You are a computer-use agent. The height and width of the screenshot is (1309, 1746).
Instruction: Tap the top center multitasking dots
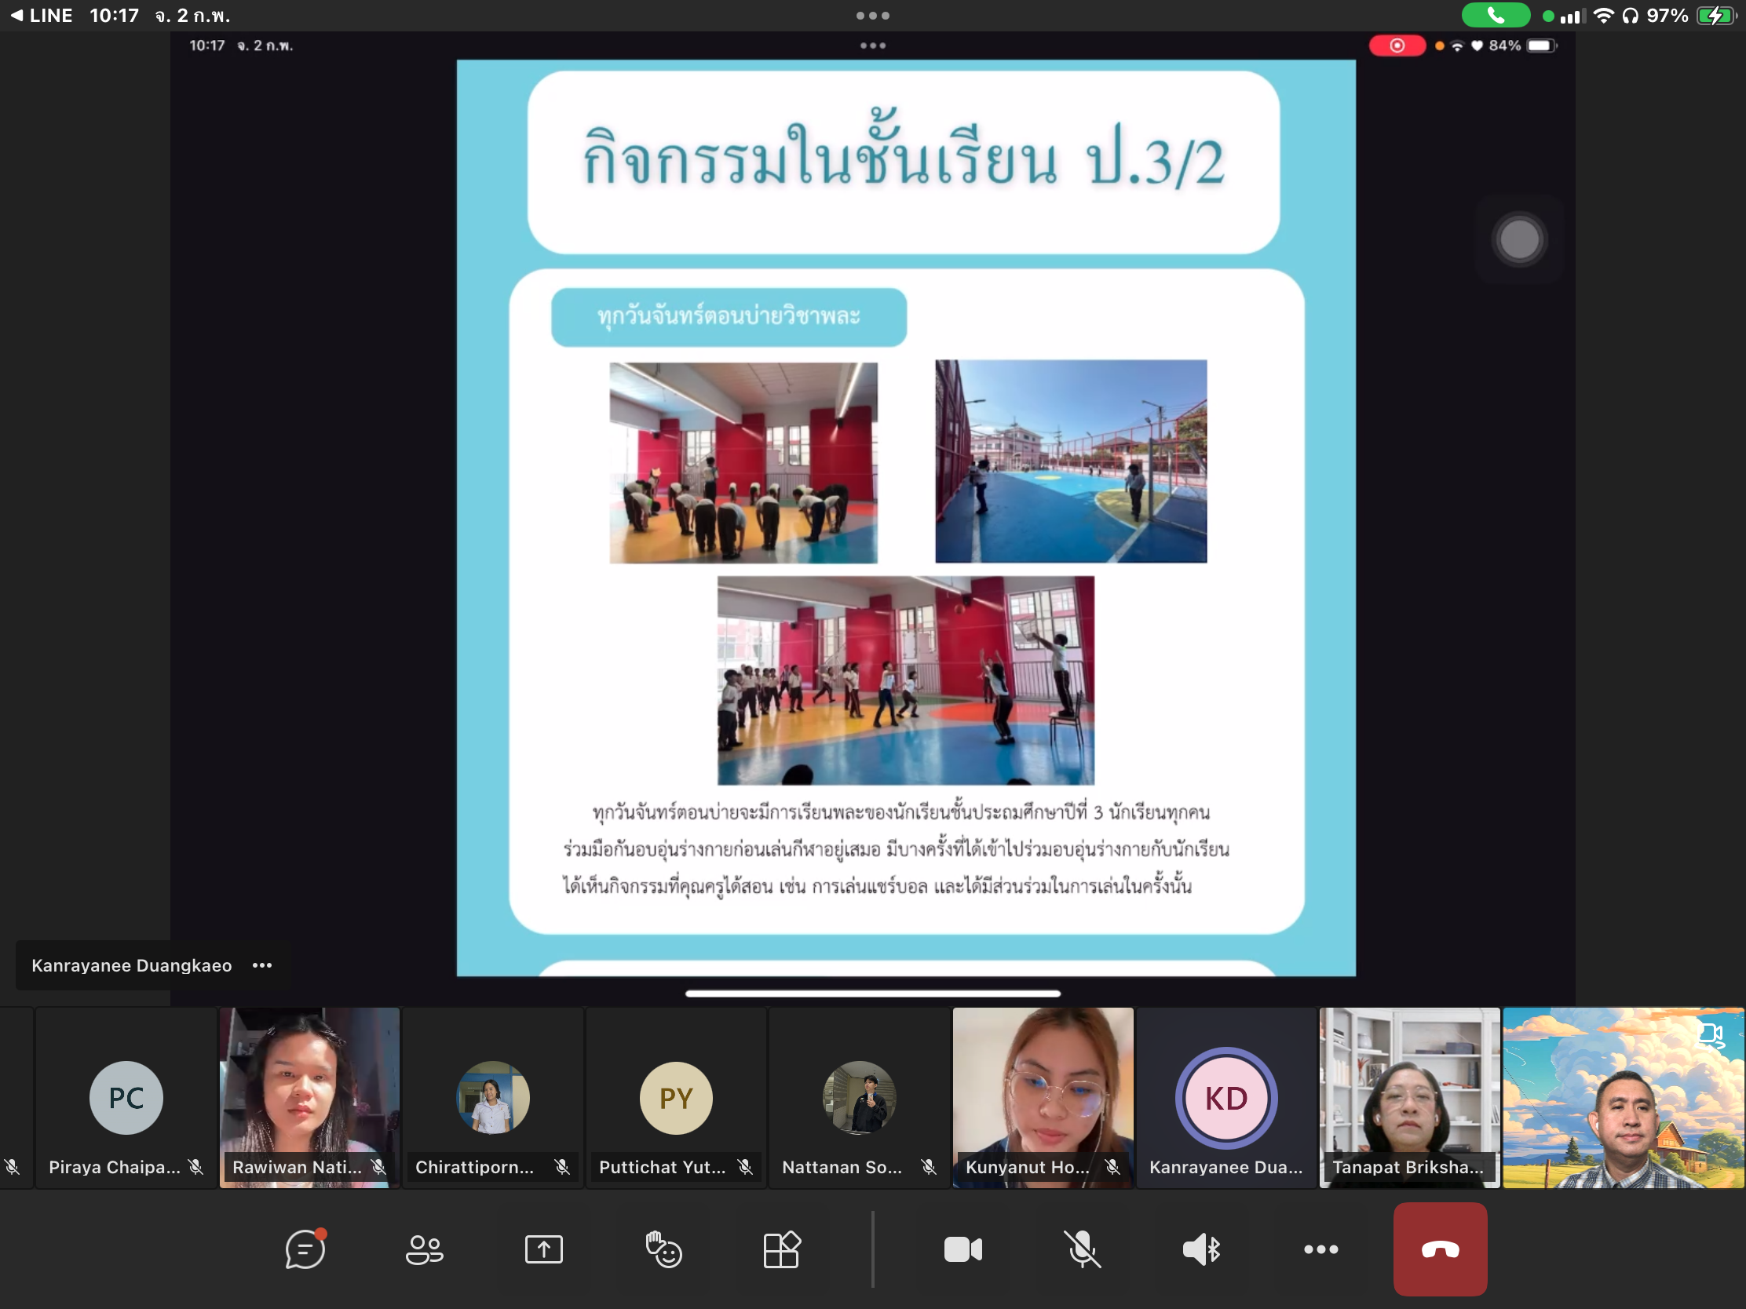(x=872, y=15)
